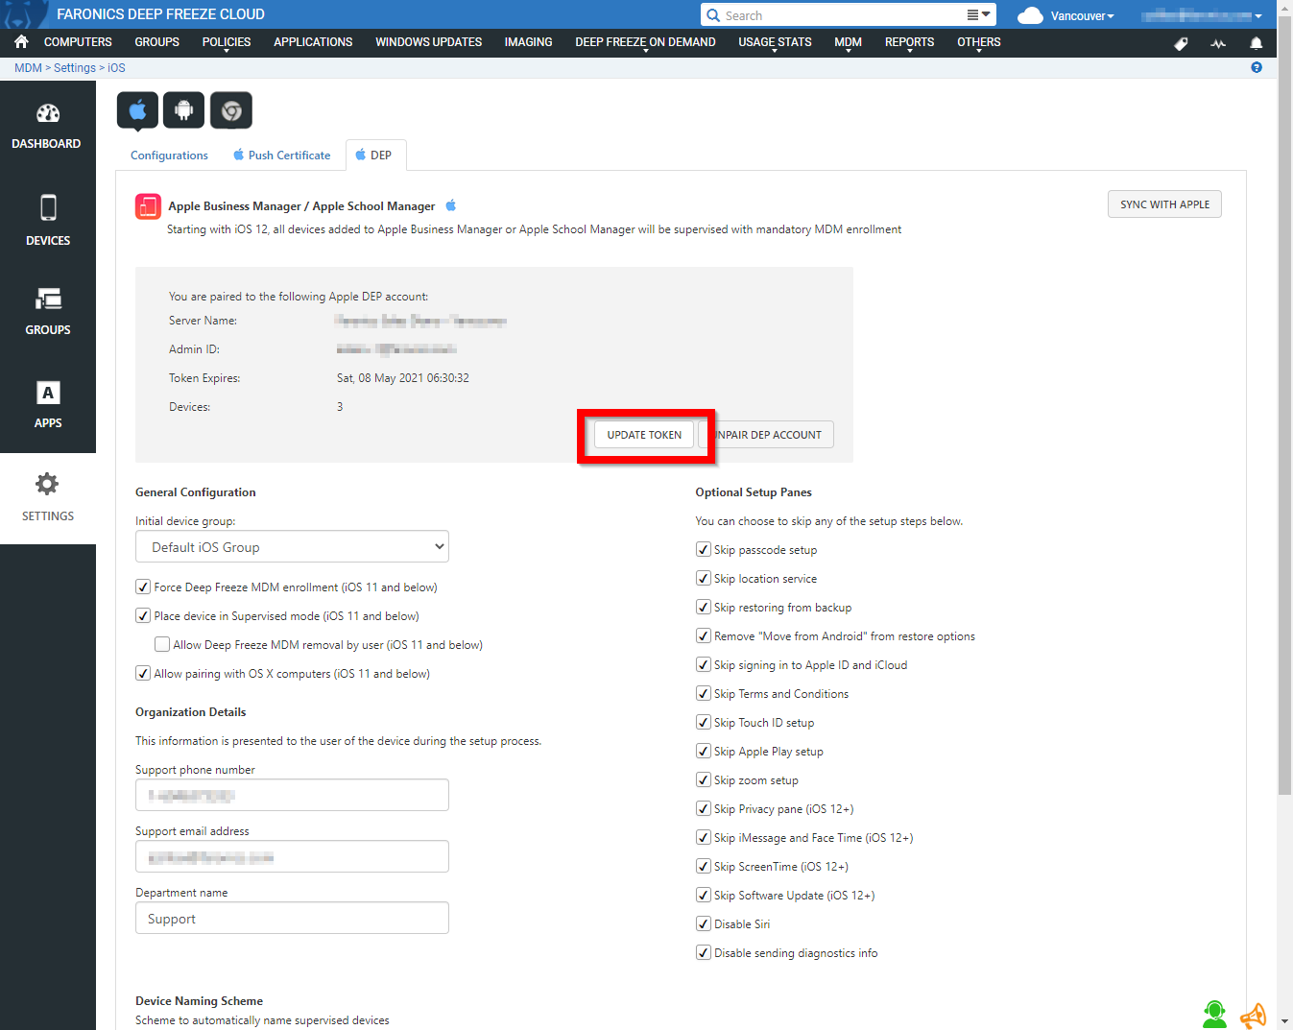
Task: Click the home icon in navigation bar
Action: 21,42
